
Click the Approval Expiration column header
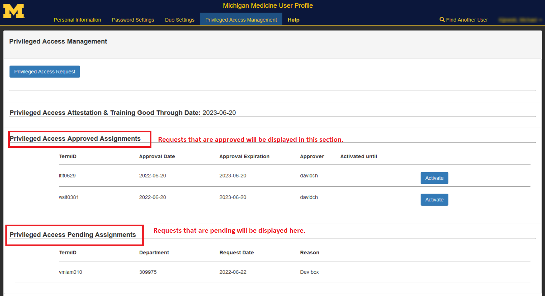point(244,157)
